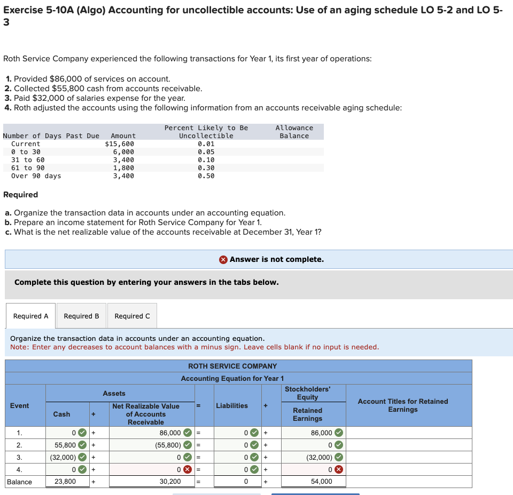
Task: Open the Required C tab
Action: point(132,315)
